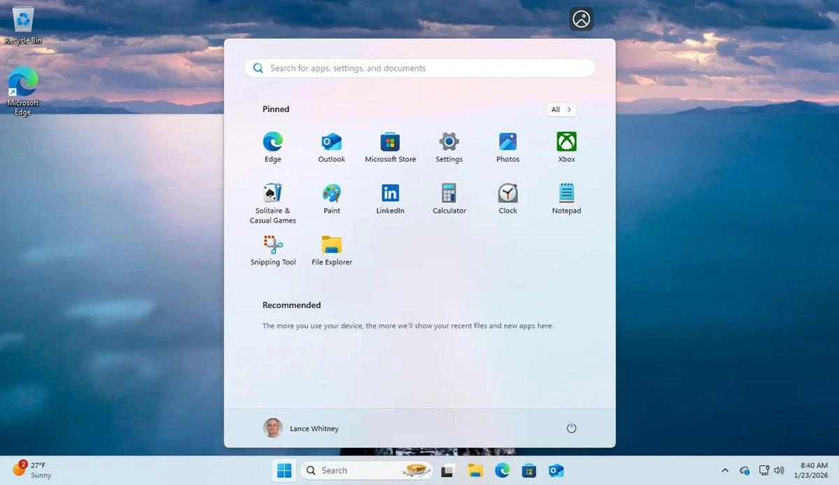Click the OneDrive cloud tray icon

[745, 470]
